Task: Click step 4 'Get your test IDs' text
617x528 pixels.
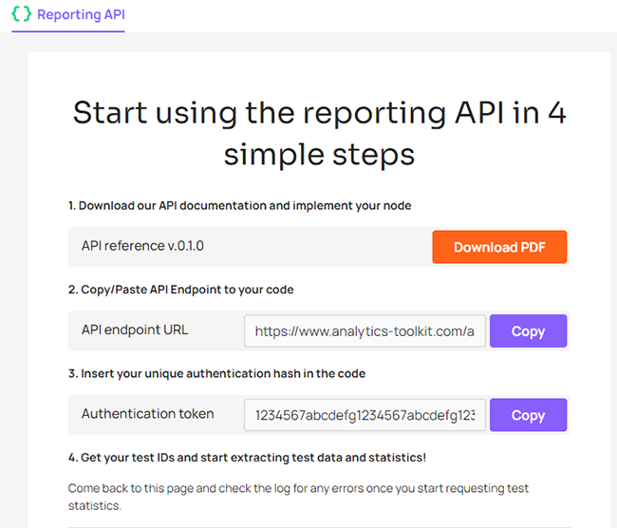Action: 247,457
